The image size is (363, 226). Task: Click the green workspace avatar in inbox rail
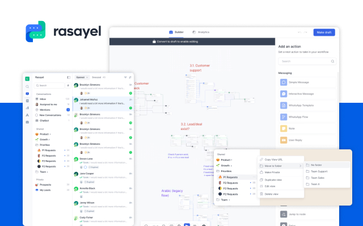point(27,78)
